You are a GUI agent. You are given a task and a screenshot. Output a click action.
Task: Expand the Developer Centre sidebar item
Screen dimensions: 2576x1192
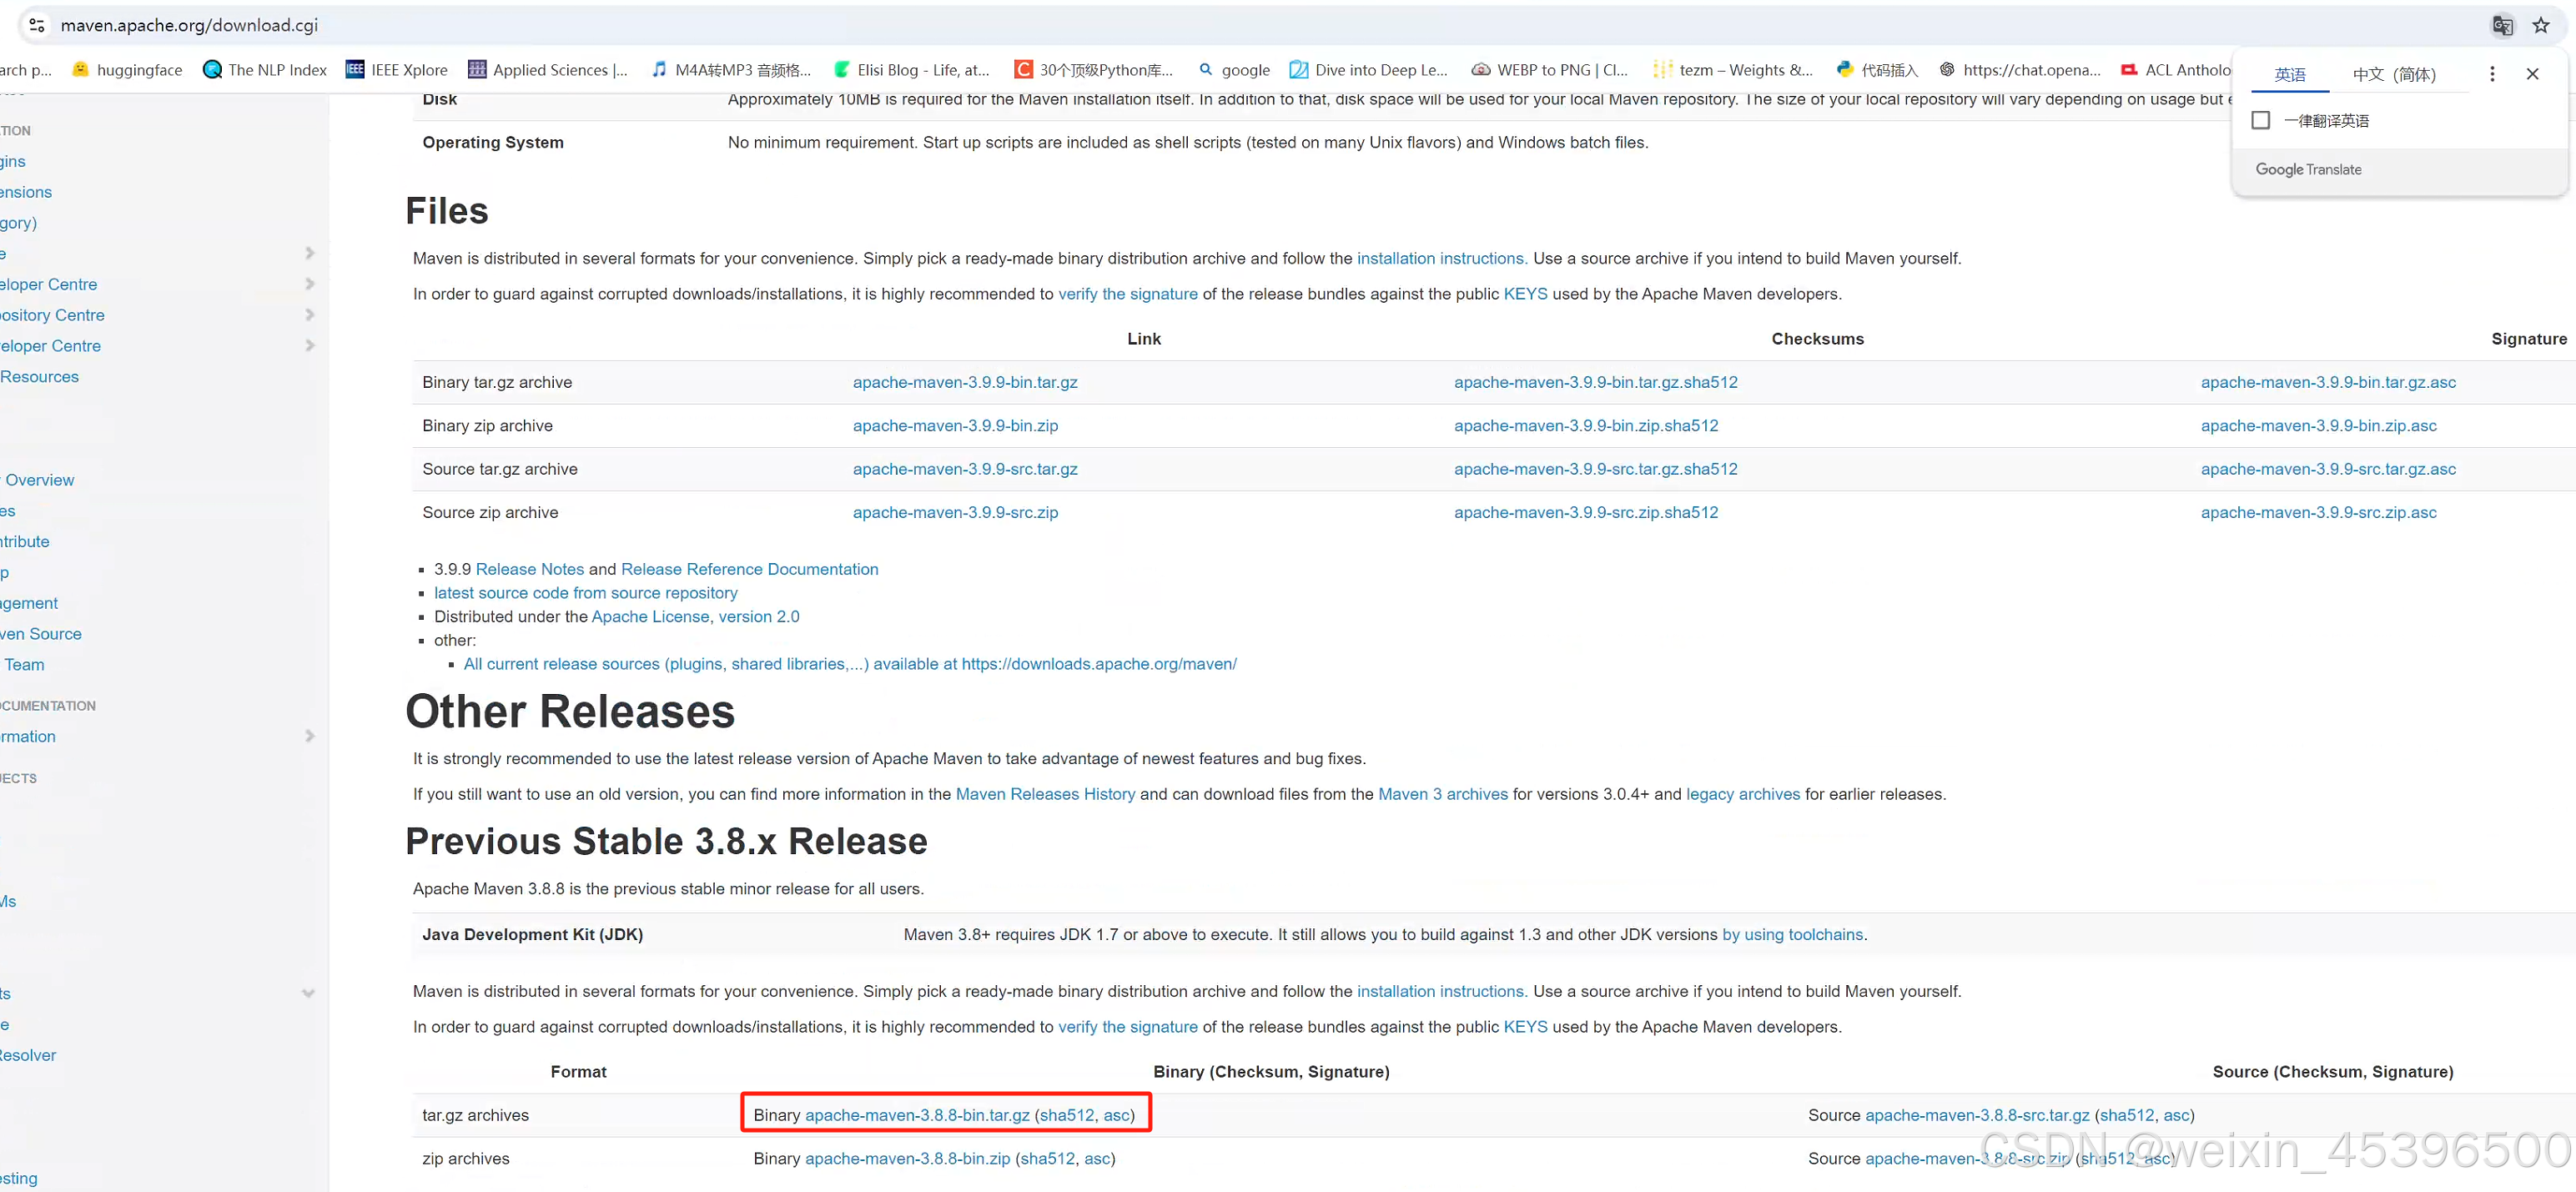[309, 284]
